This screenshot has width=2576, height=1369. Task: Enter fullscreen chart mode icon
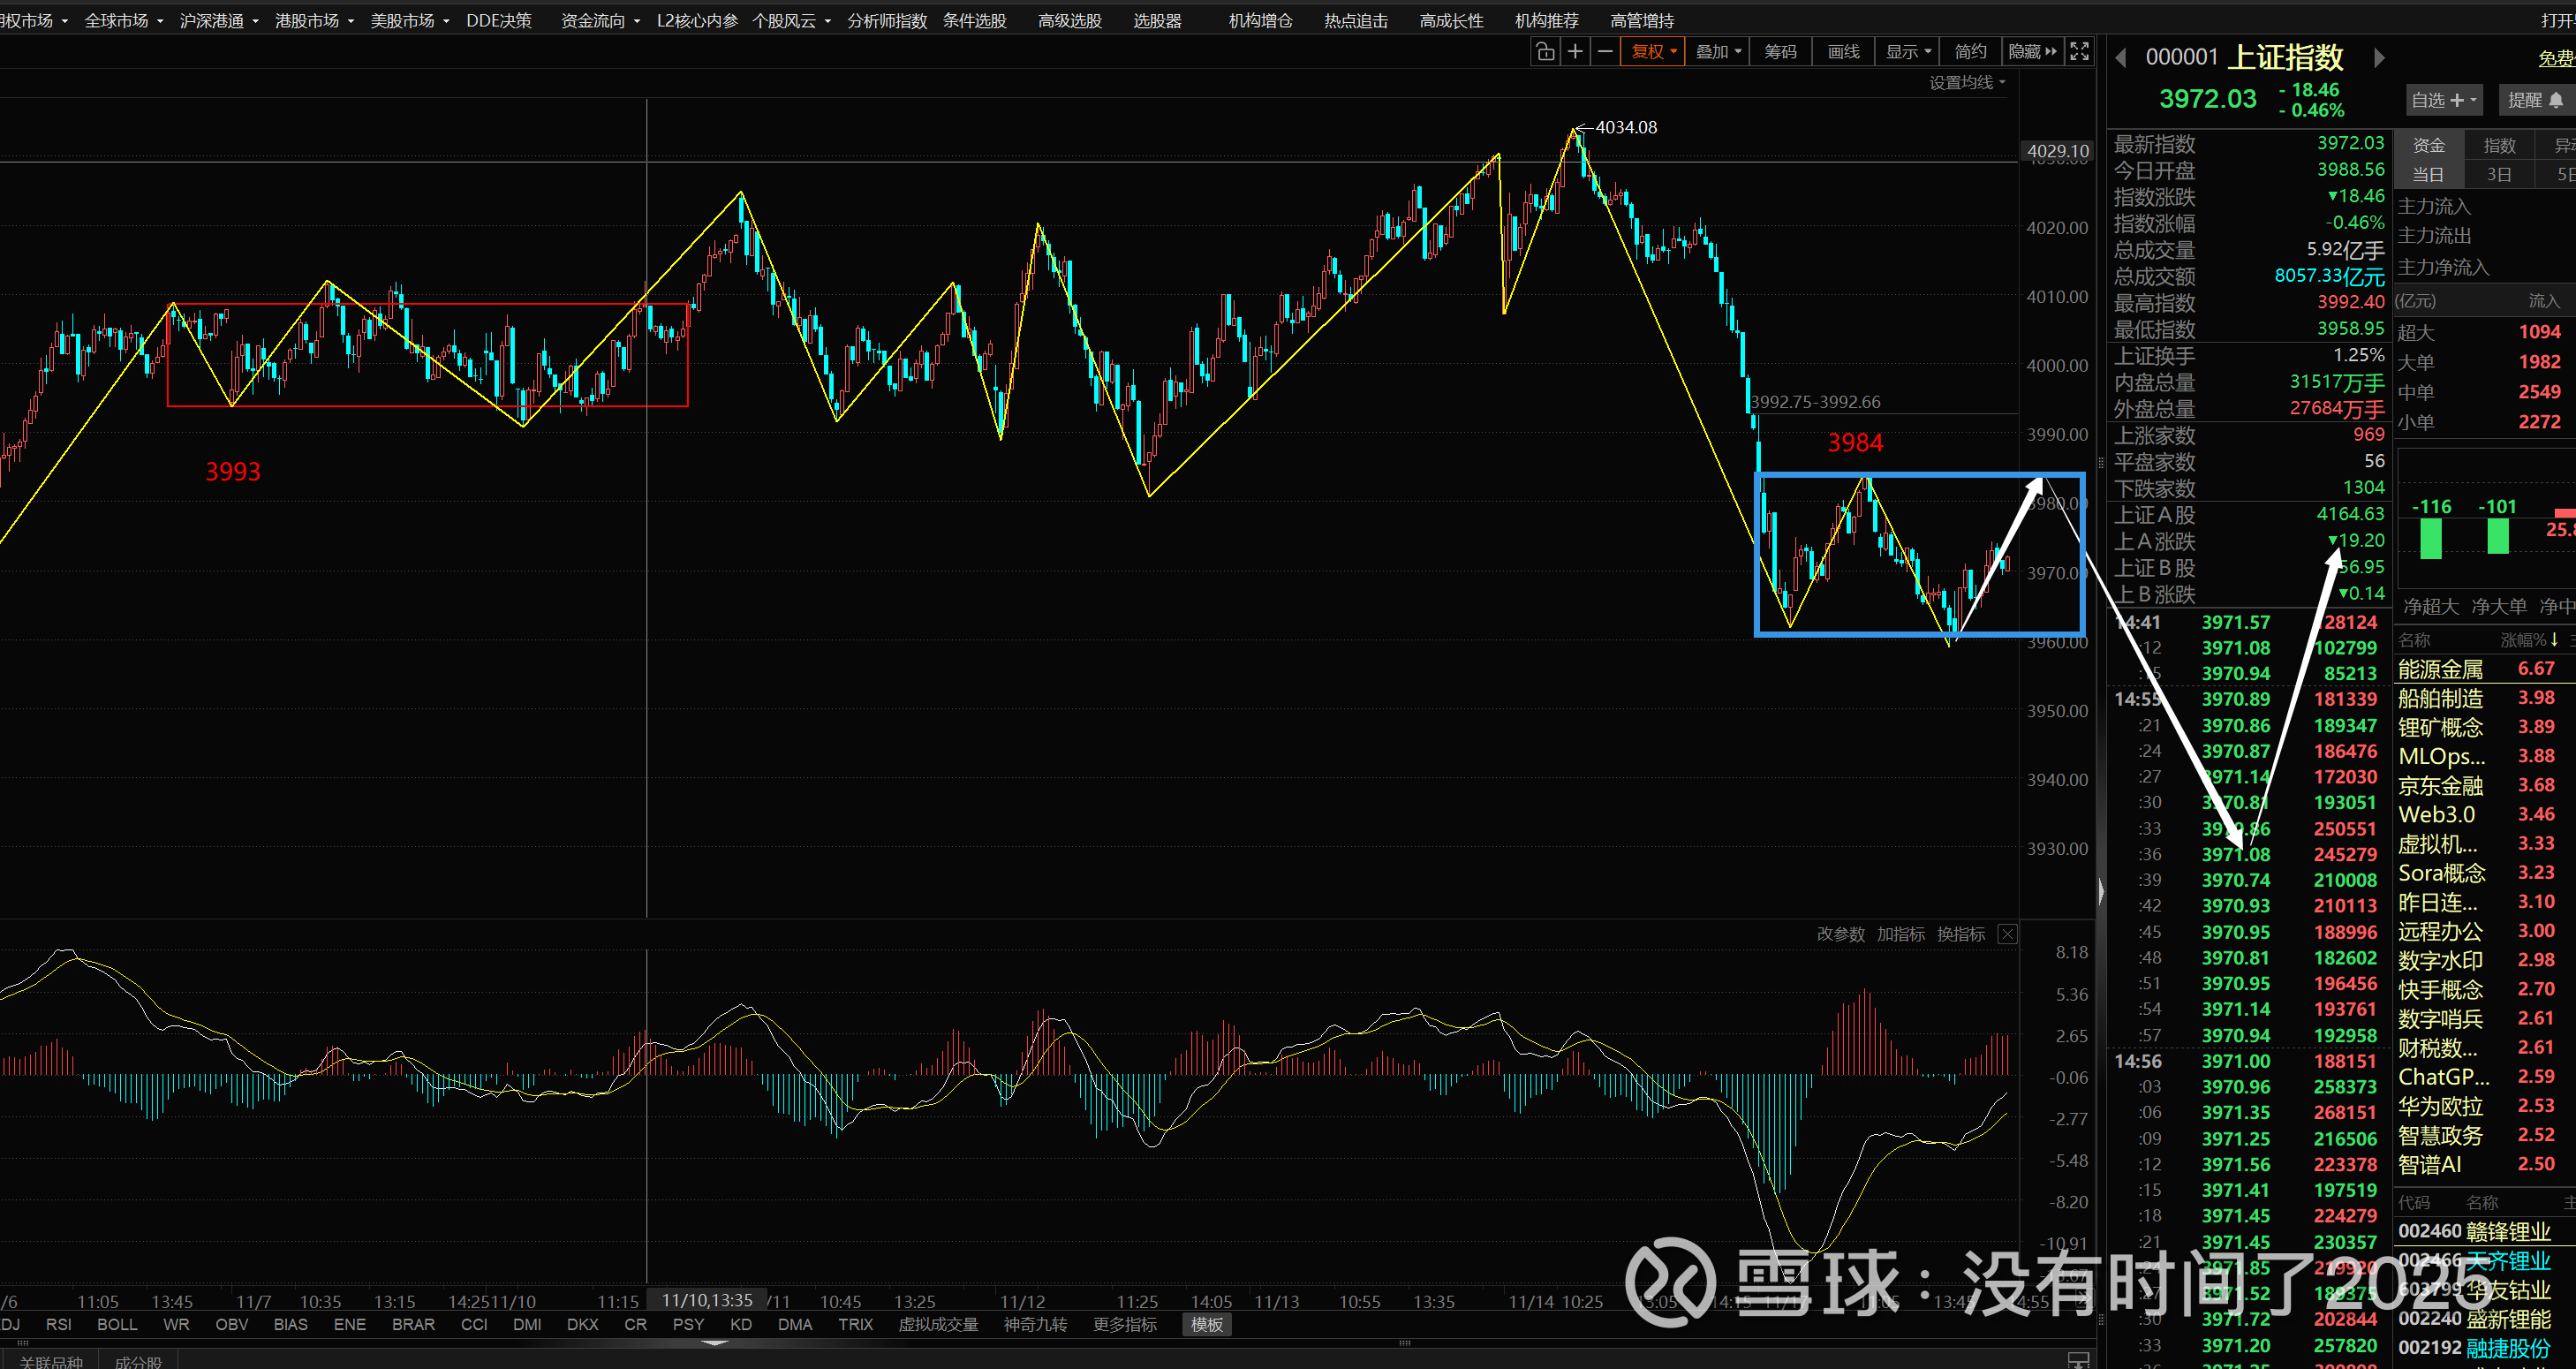(2079, 52)
